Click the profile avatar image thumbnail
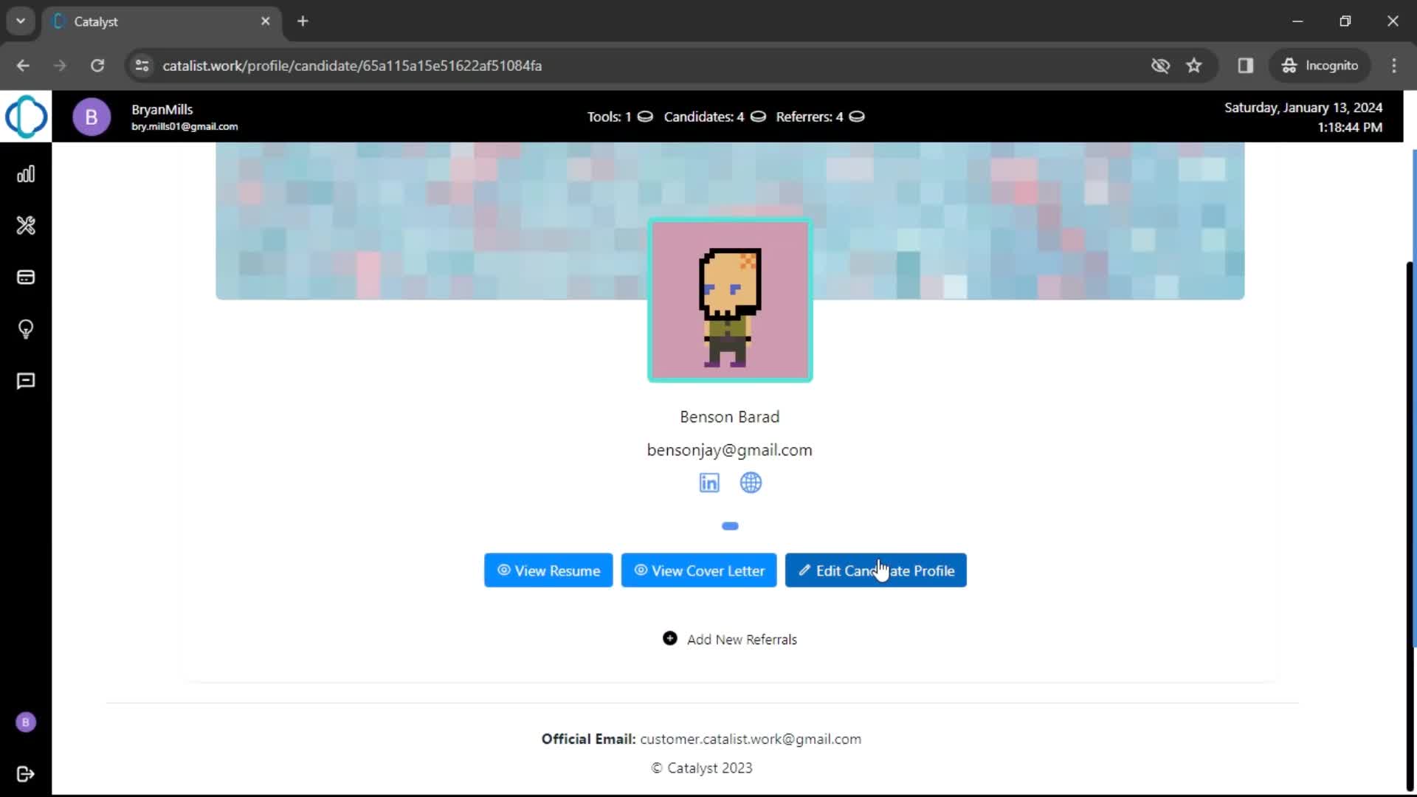This screenshot has width=1417, height=797. pos(730,300)
